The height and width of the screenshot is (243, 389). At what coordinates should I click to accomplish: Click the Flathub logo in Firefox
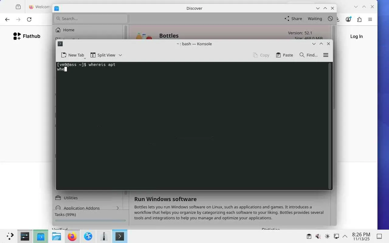tap(27, 36)
